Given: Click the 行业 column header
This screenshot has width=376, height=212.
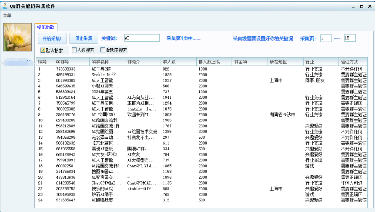Looking at the screenshot, I should coord(321,62).
